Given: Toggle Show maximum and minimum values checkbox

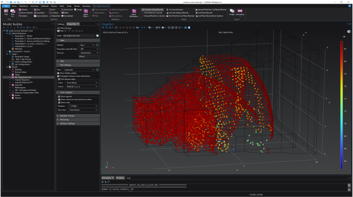Looking at the screenshot, I should click(59, 100).
